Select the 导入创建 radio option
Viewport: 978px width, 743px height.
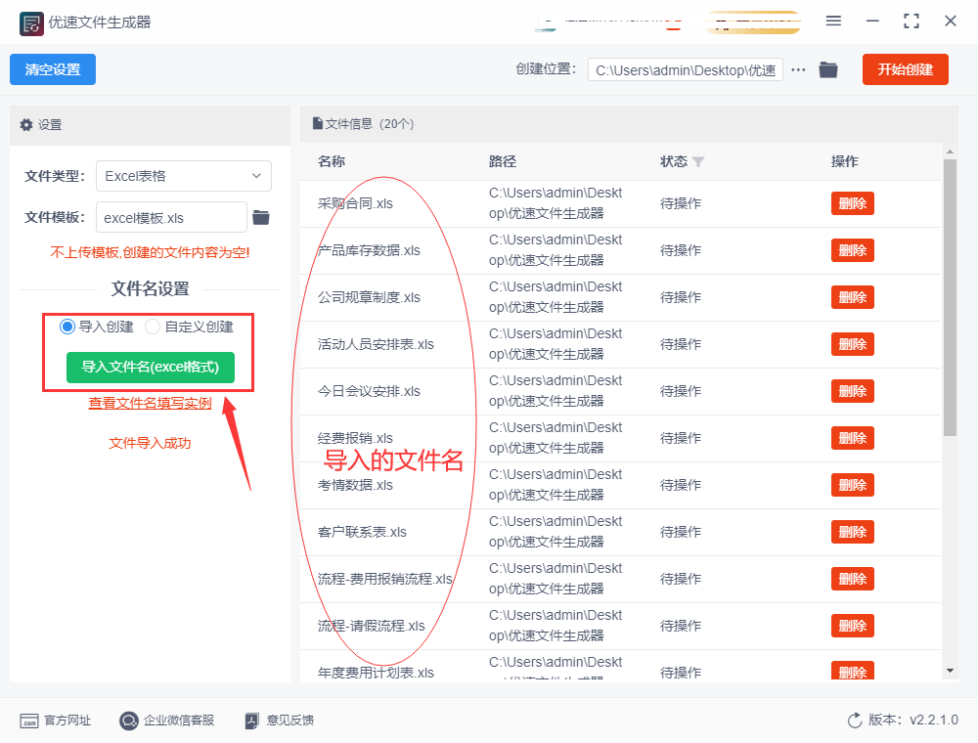tap(68, 327)
